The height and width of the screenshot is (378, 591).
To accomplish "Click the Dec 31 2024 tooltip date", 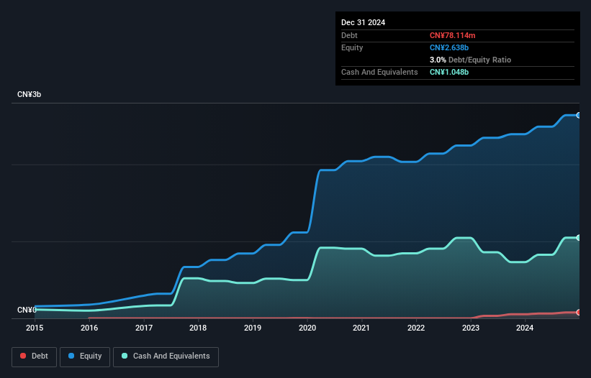I will pyautogui.click(x=363, y=22).
